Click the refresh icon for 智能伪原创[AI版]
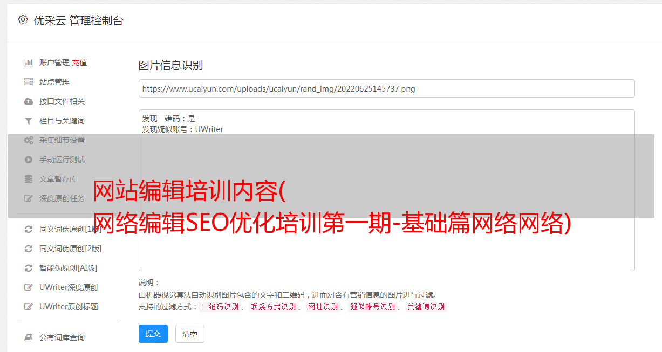Viewport: 662px width, 352px height. pos(29,268)
